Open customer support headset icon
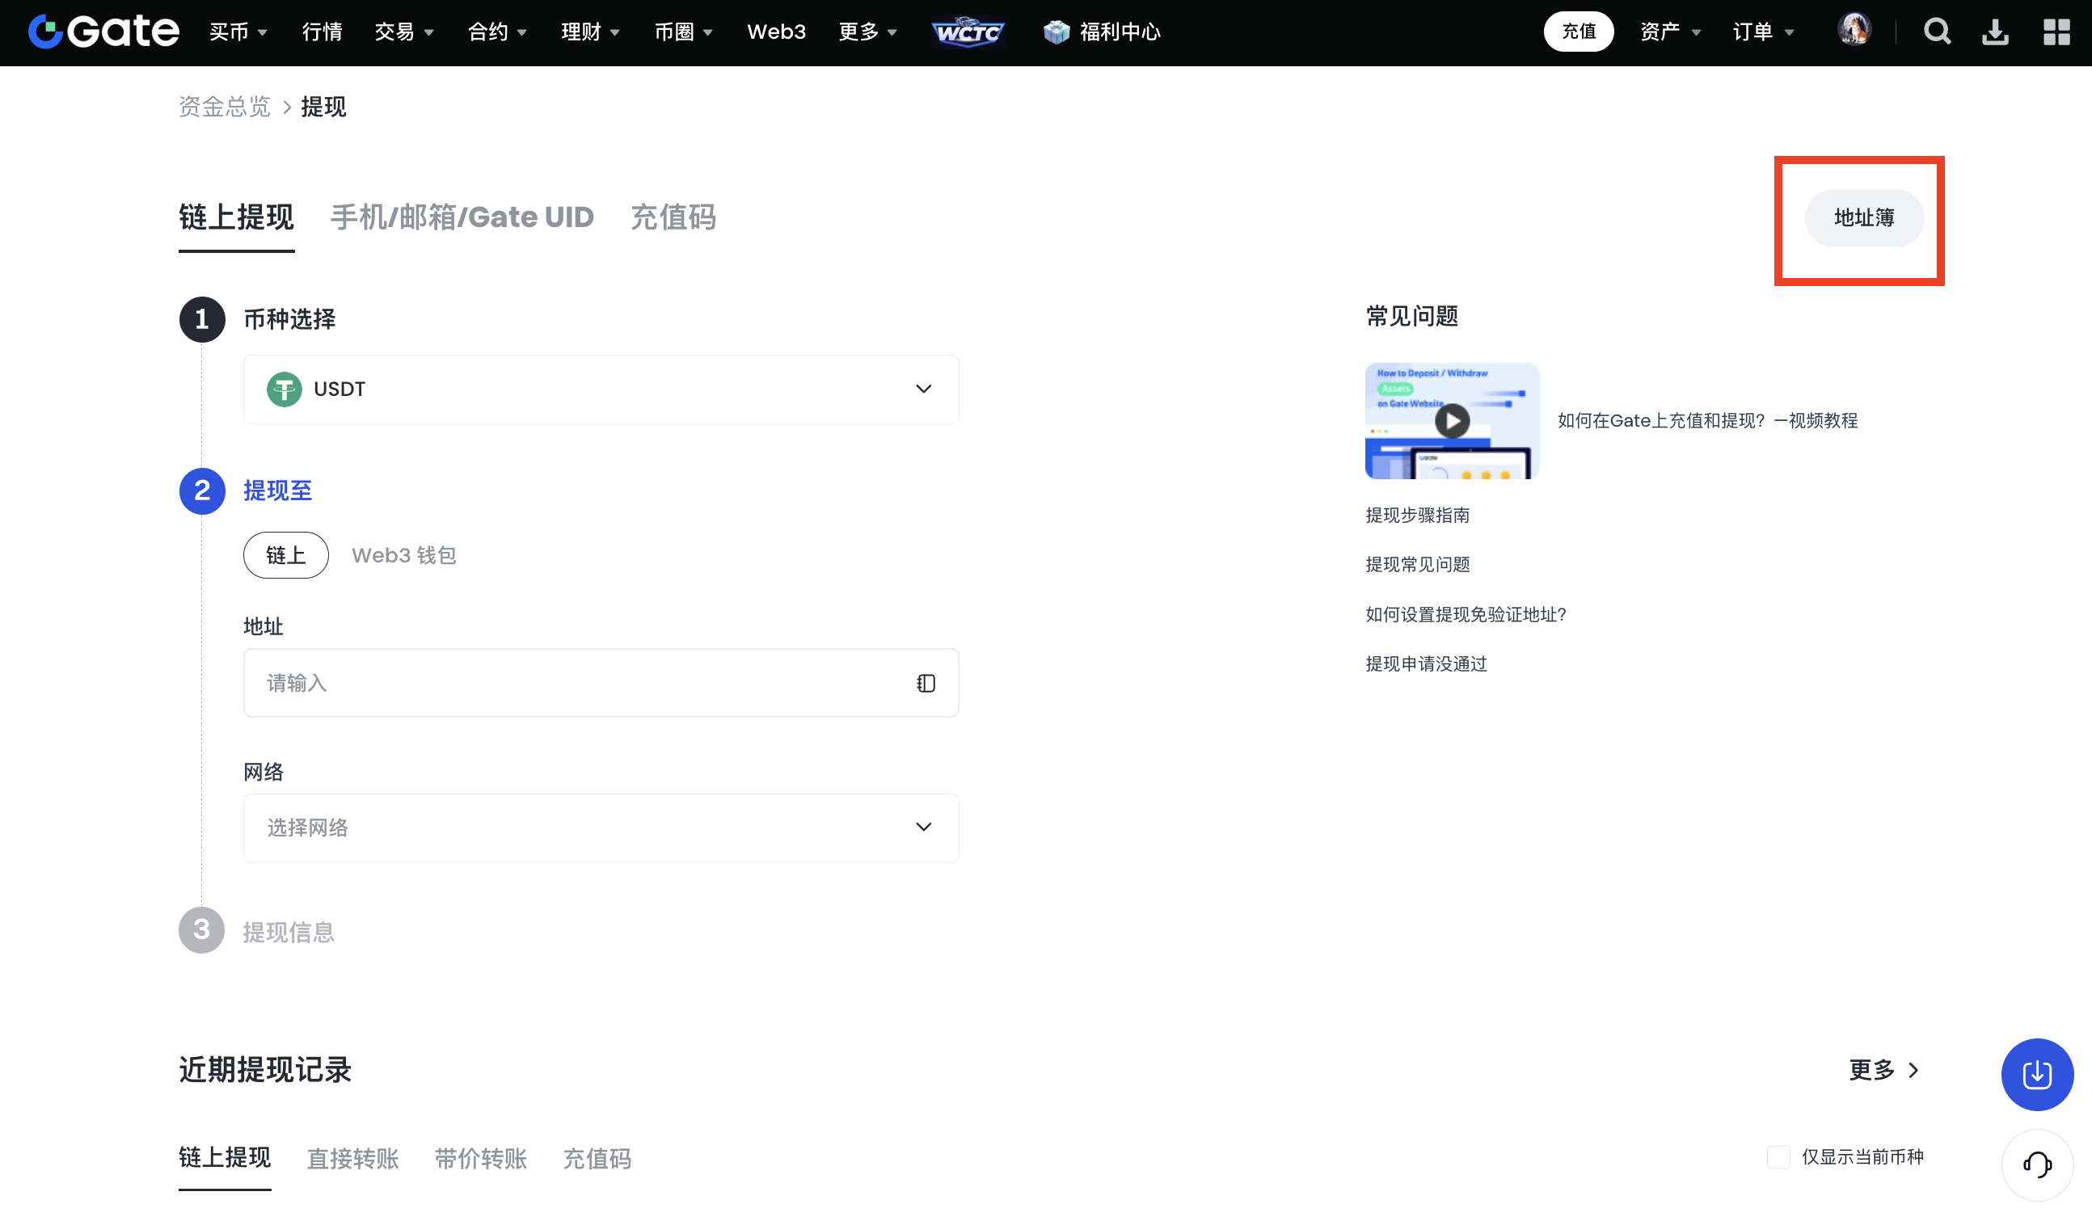 click(x=2036, y=1164)
